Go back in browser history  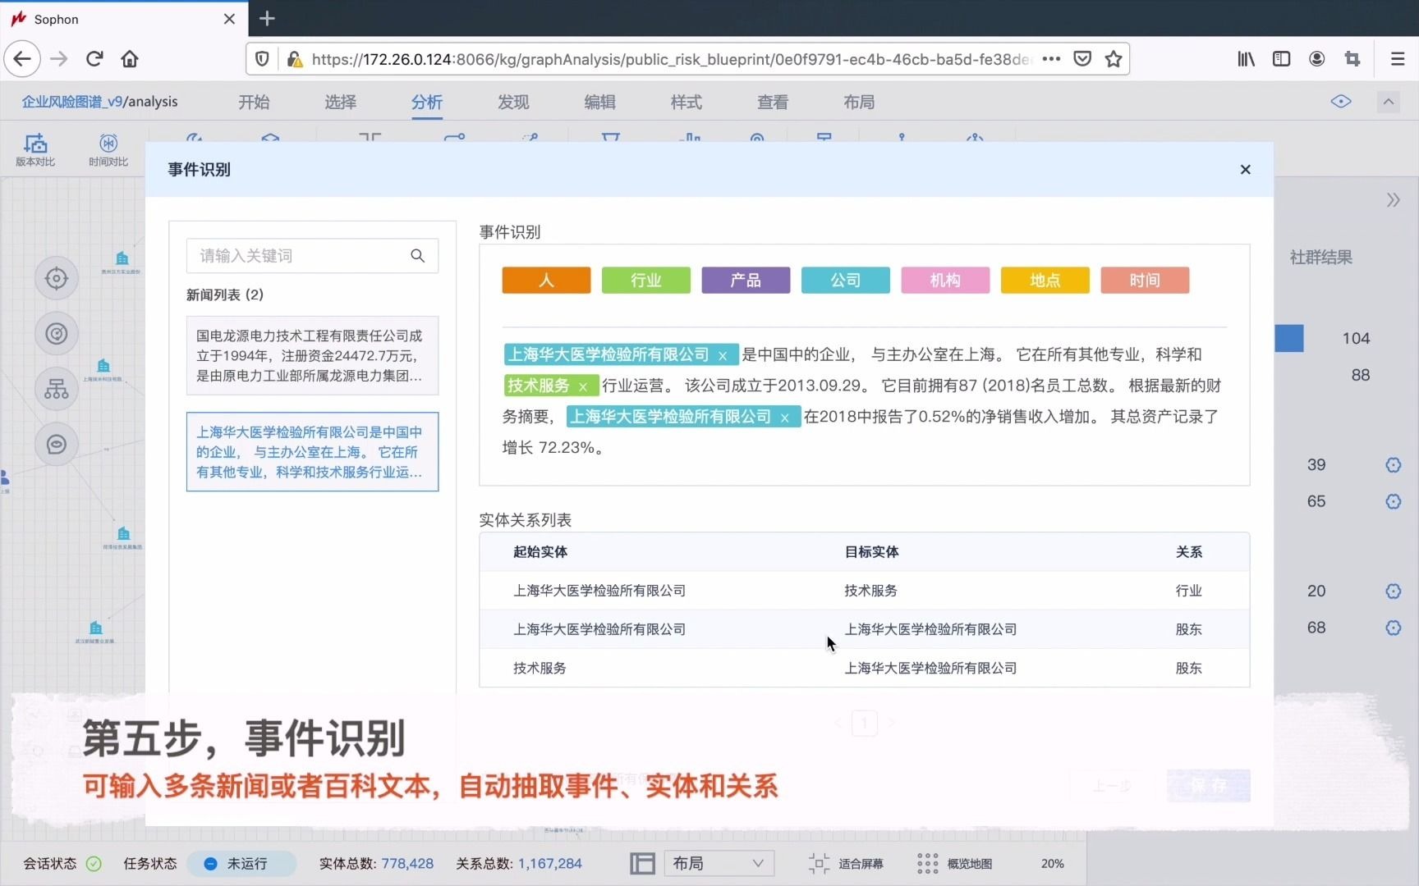[22, 59]
